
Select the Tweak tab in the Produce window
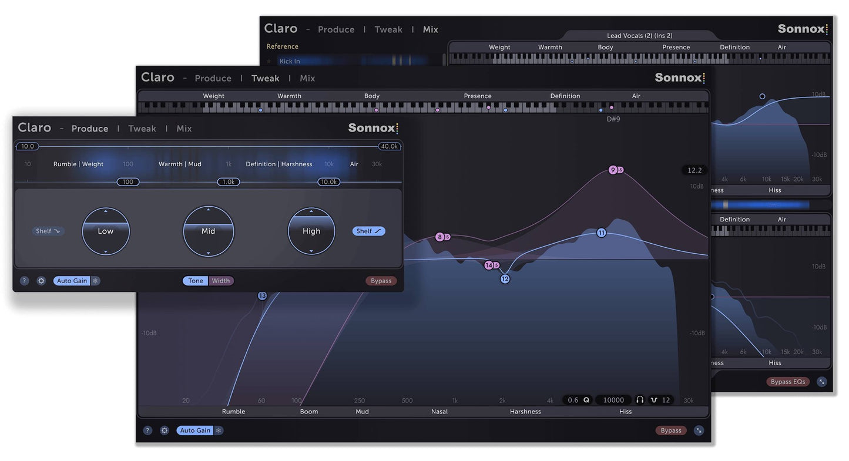pos(142,128)
